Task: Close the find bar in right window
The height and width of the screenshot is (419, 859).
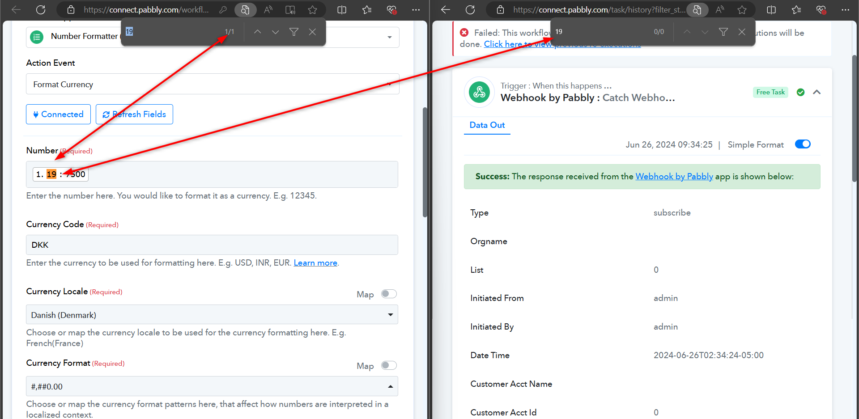Action: click(x=742, y=32)
